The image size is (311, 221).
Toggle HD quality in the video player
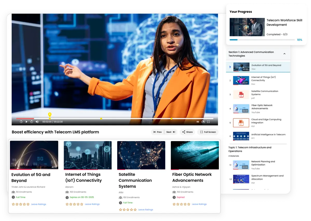(x=197, y=122)
